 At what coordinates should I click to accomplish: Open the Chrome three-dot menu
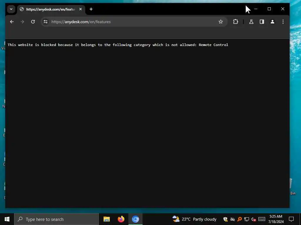pos(283,22)
